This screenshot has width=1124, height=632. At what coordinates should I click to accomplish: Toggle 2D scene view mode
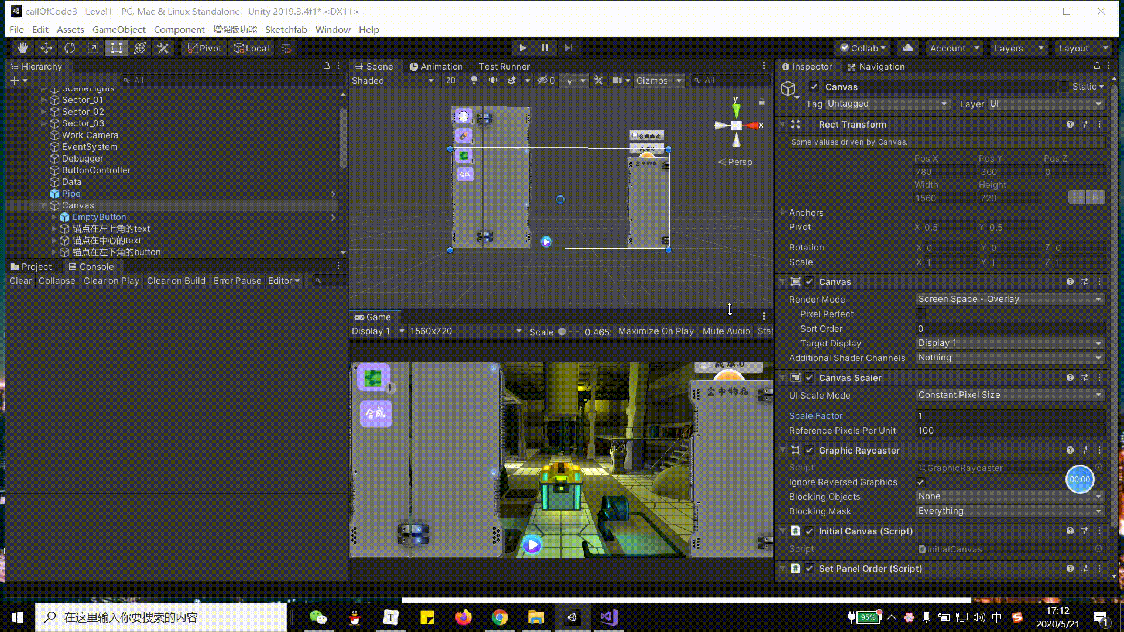[450, 80]
